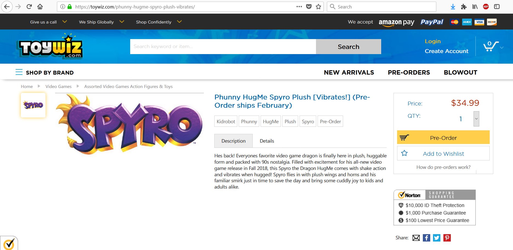
Task: Show site information icon in address bar
Action: [62, 7]
